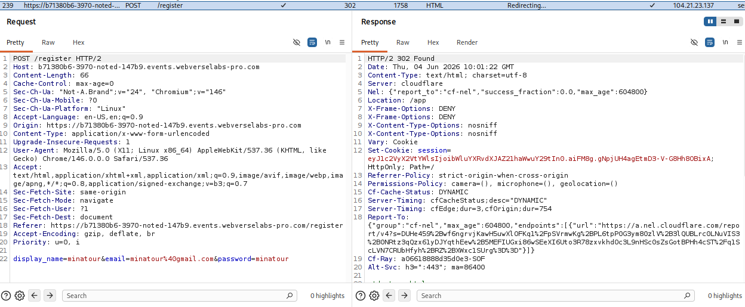Click request body display_name=minatour parameter line
Screen dimensions: 745x307
click(151, 259)
